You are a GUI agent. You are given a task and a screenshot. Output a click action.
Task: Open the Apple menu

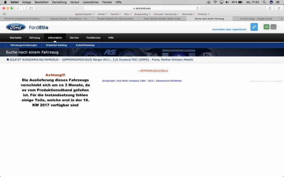[x=5, y=2]
